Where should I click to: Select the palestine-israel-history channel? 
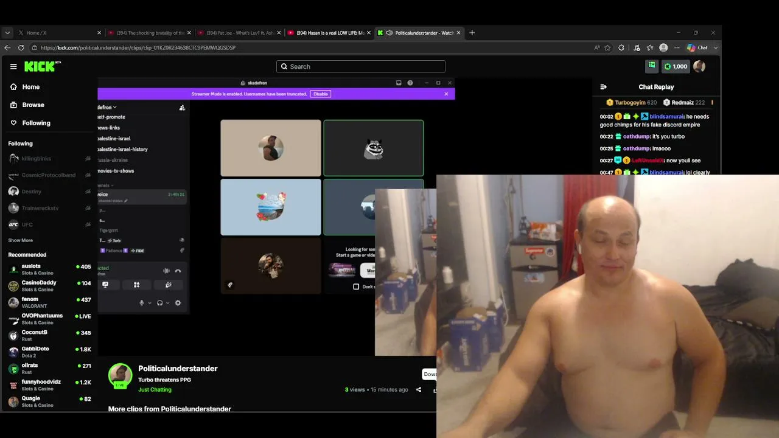[x=123, y=149]
